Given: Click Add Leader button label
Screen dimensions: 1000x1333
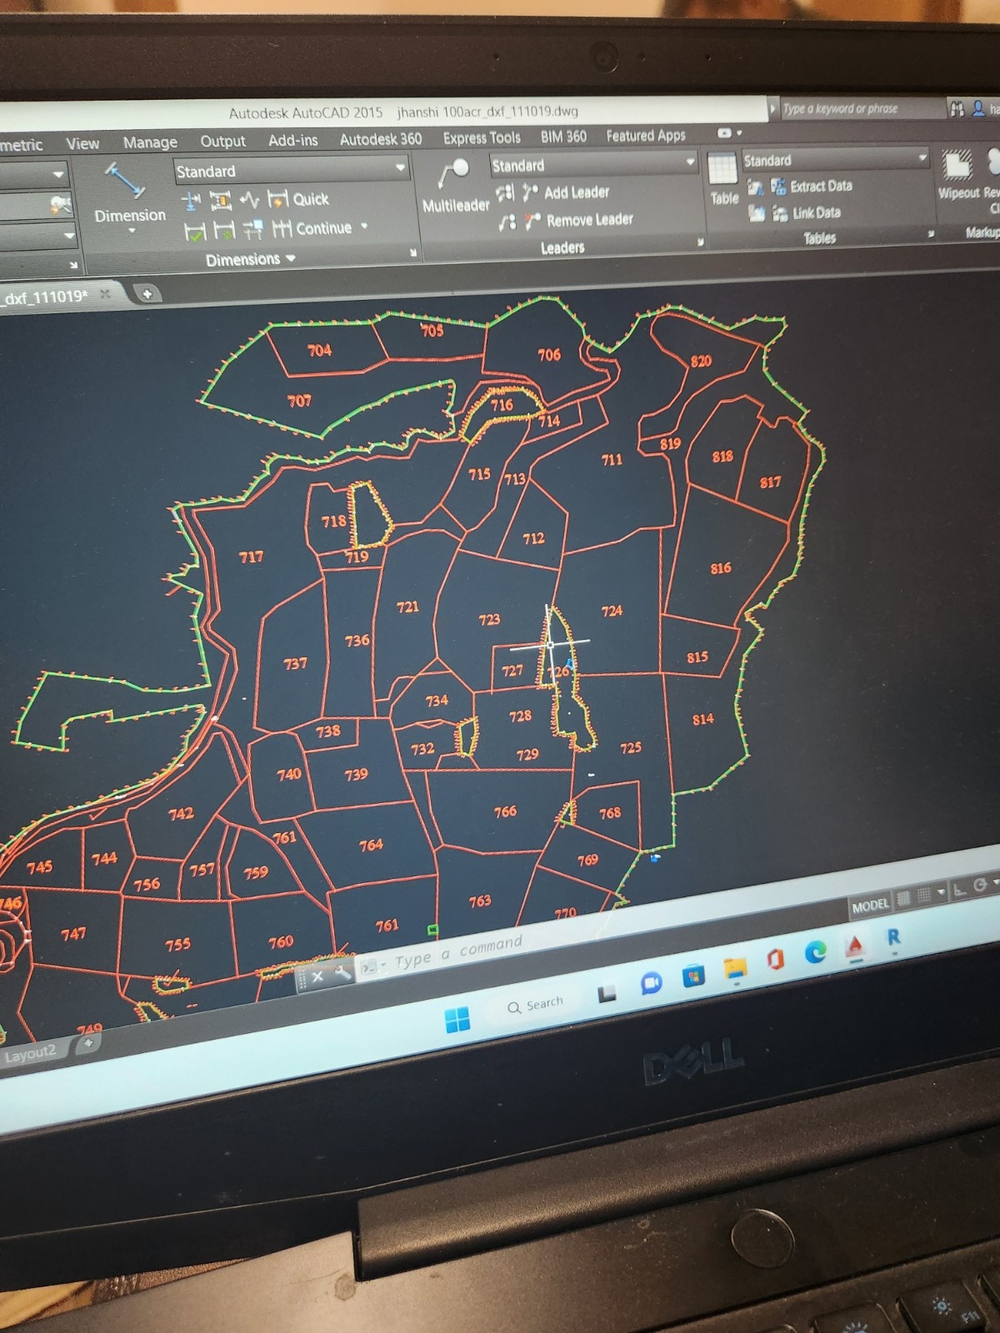Looking at the screenshot, I should (577, 192).
